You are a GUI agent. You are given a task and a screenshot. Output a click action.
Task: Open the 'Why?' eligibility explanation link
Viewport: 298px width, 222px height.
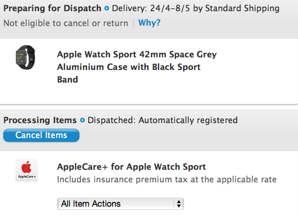[x=149, y=23]
